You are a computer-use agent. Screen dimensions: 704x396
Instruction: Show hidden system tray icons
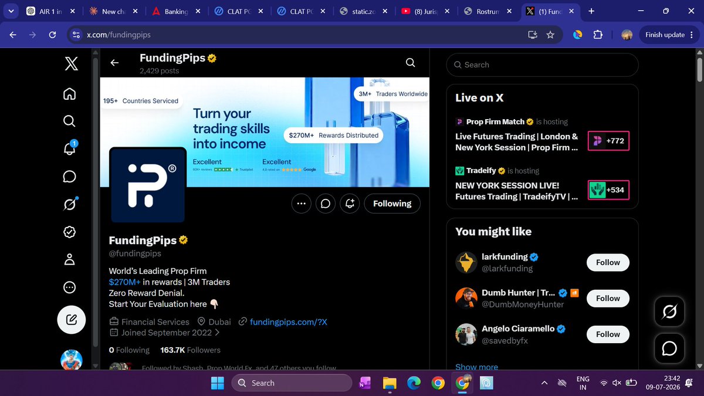[x=544, y=383]
